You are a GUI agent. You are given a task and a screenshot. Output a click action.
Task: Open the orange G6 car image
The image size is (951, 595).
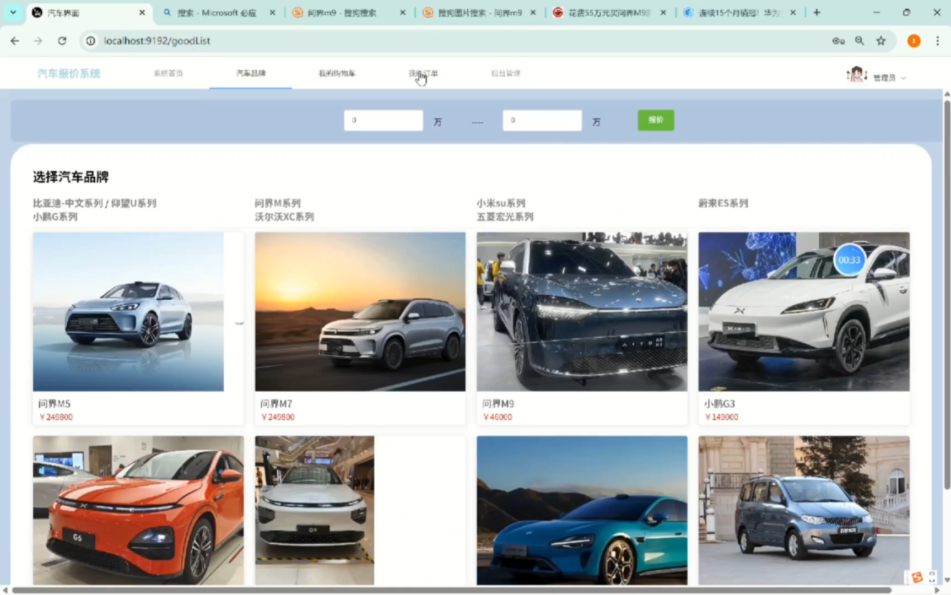[x=138, y=510]
